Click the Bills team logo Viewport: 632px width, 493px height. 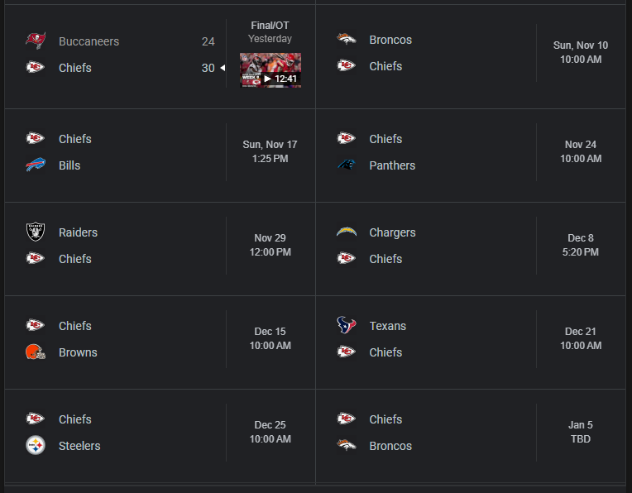(35, 165)
